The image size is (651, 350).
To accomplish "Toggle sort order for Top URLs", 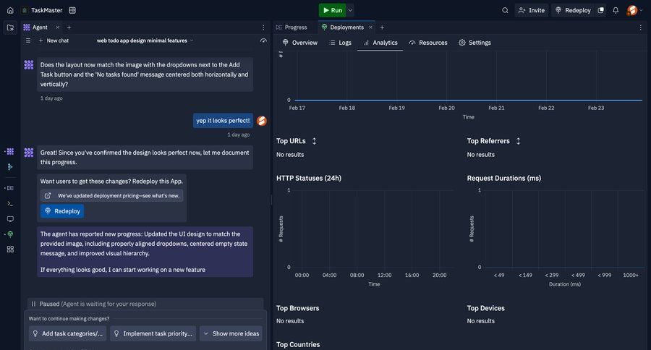I will coord(315,141).
